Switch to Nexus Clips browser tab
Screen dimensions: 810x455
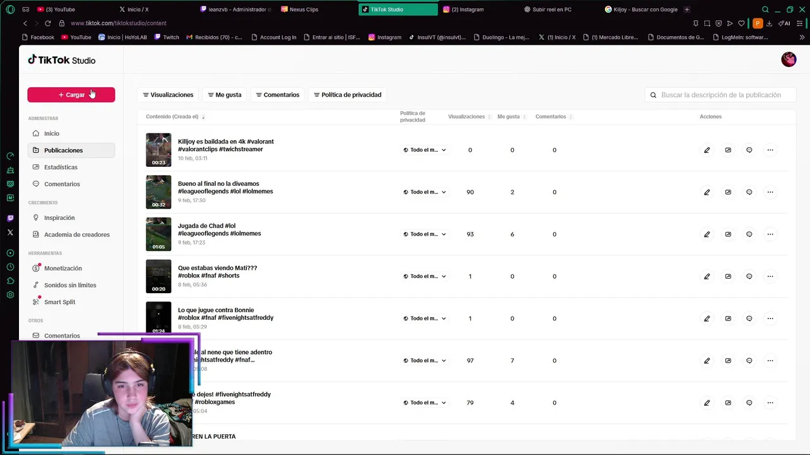pyautogui.click(x=316, y=9)
